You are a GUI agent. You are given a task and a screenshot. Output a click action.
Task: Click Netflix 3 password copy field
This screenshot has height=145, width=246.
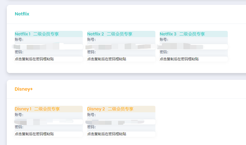click(193, 59)
